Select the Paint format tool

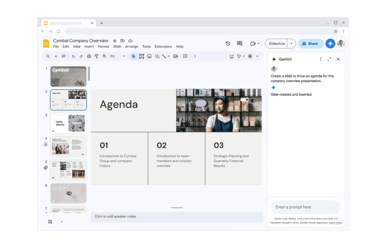click(x=97, y=56)
